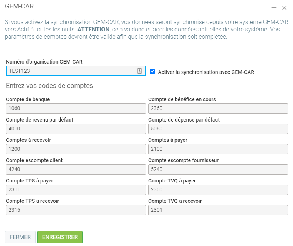
Task: Close the GEM-CAR dialog with X
Action: [x=284, y=8]
